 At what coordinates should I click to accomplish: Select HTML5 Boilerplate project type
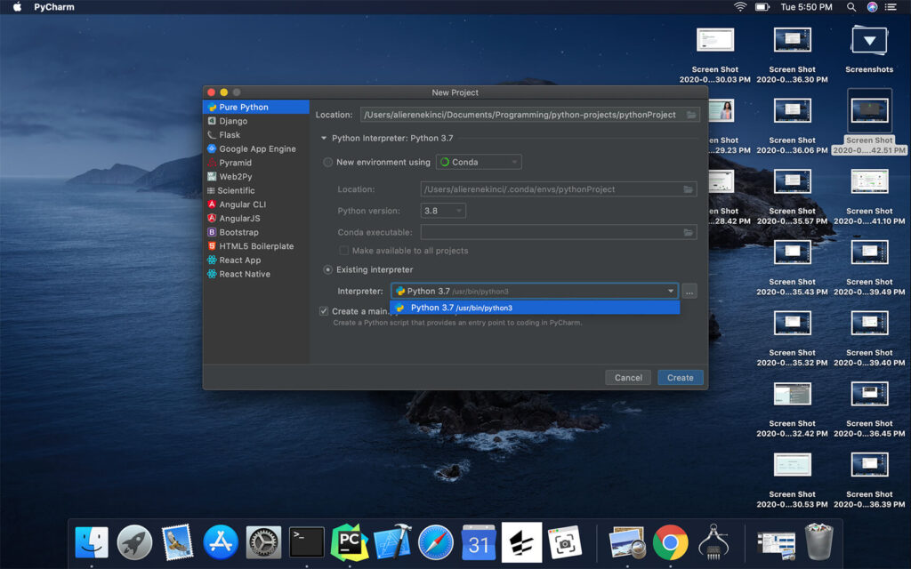point(255,246)
